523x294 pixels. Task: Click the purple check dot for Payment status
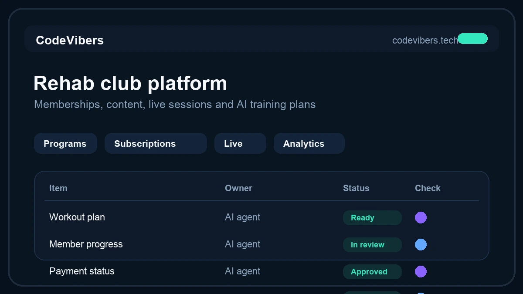click(421, 271)
